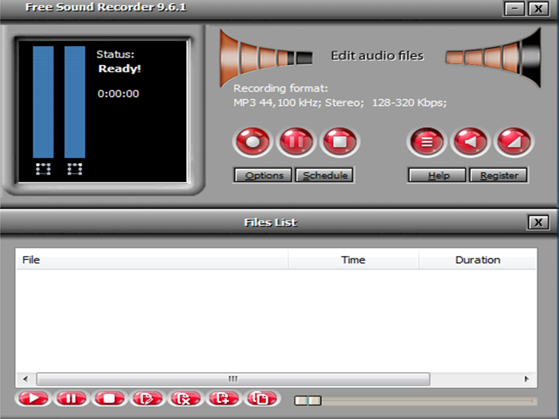This screenshot has width=559, height=419.
Task: Open the sound source list icon
Action: tap(427, 141)
